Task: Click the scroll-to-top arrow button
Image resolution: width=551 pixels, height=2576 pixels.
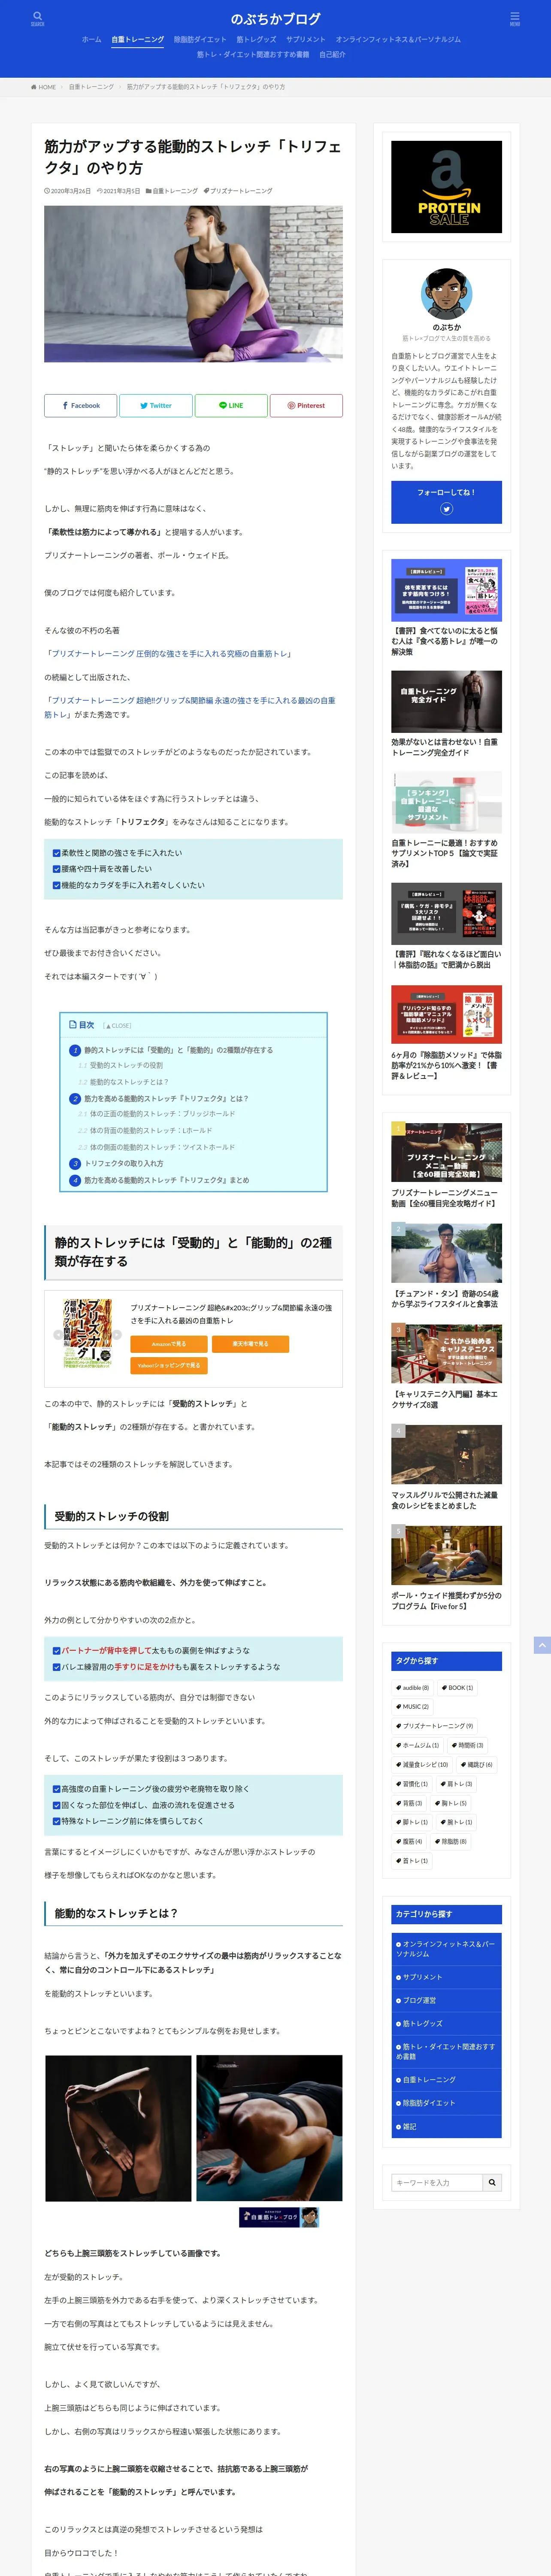Action: [542, 1645]
